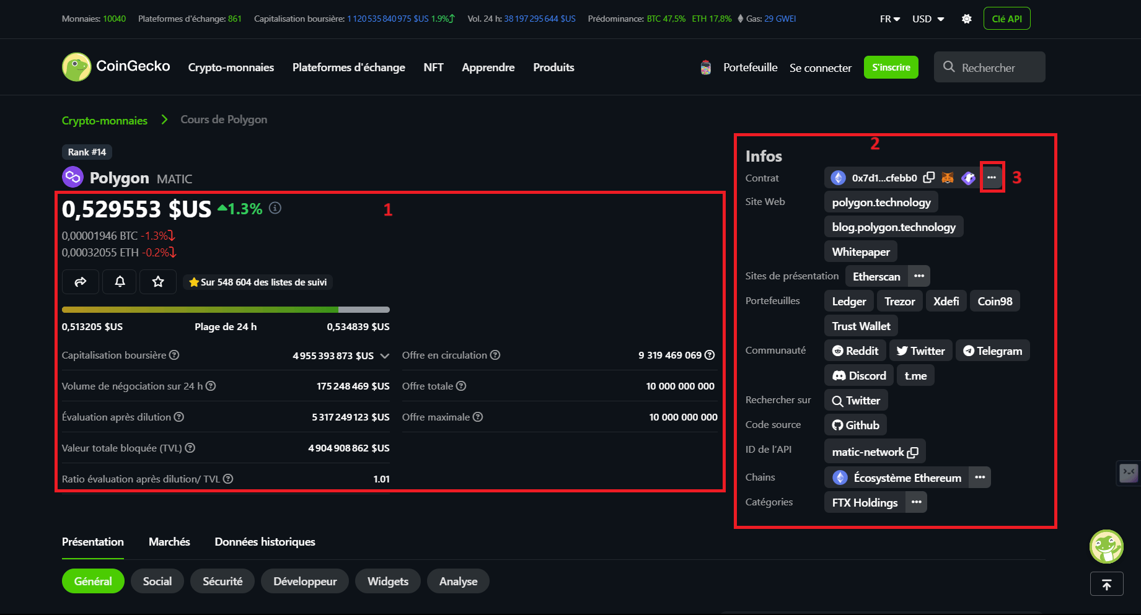Image resolution: width=1141 pixels, height=615 pixels.
Task: Click price info icon next to 1.3%
Action: click(x=275, y=208)
